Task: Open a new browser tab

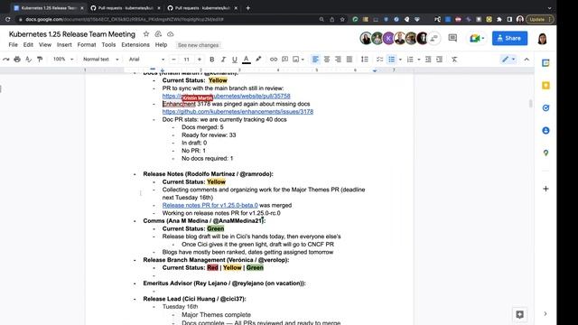Action: pyautogui.click(x=248, y=8)
